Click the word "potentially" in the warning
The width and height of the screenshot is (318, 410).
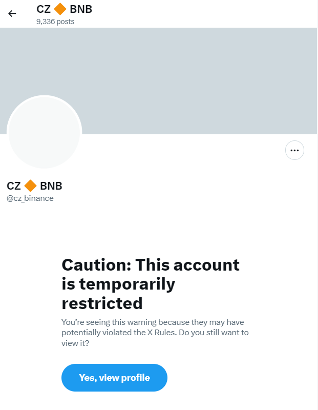[82, 333]
